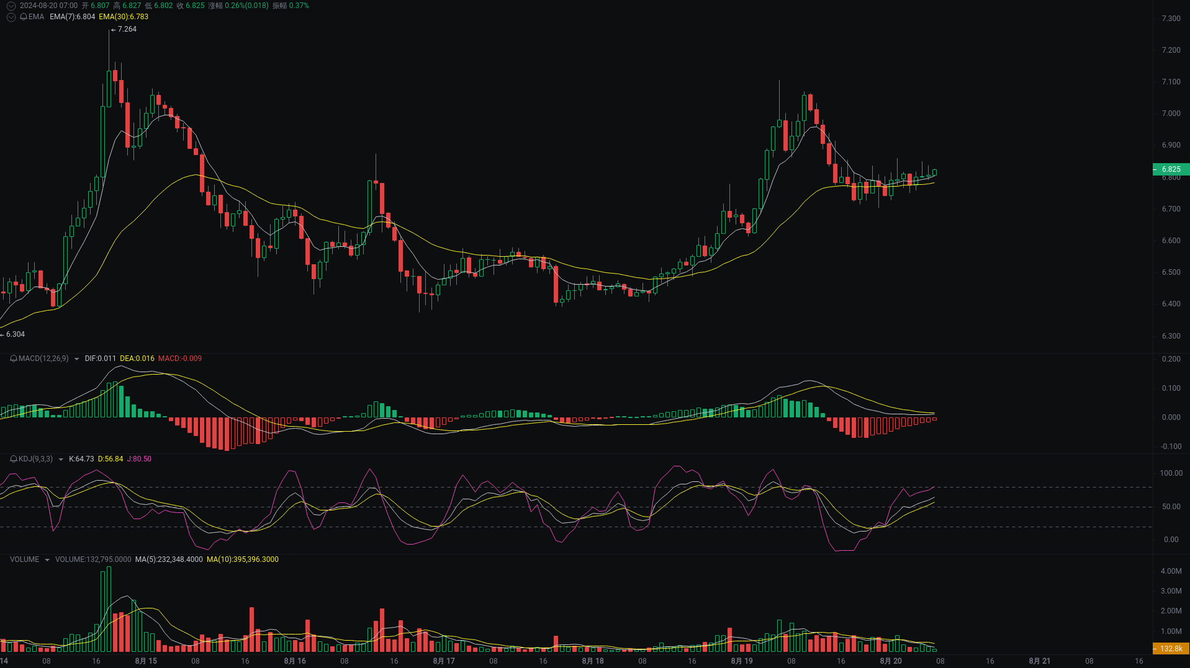Open the MACD(12,26,9) dropdown arrow

pyautogui.click(x=76, y=358)
